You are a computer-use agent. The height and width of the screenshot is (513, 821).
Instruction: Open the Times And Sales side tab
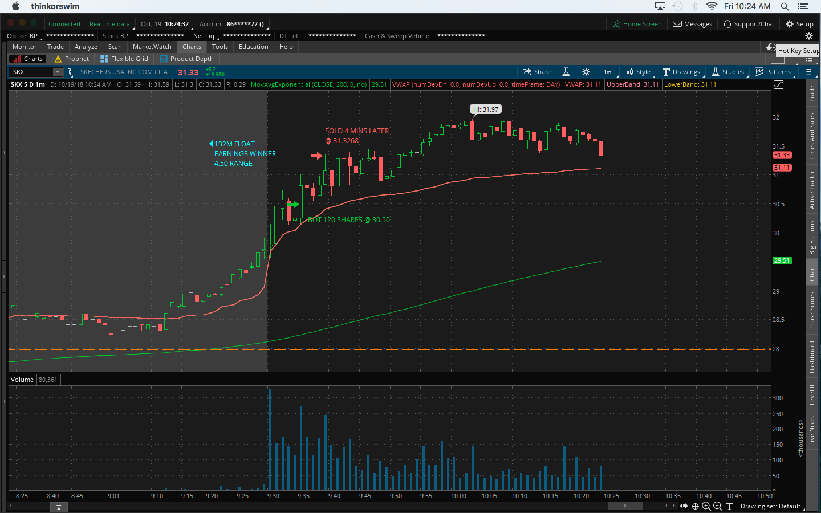pos(812,136)
